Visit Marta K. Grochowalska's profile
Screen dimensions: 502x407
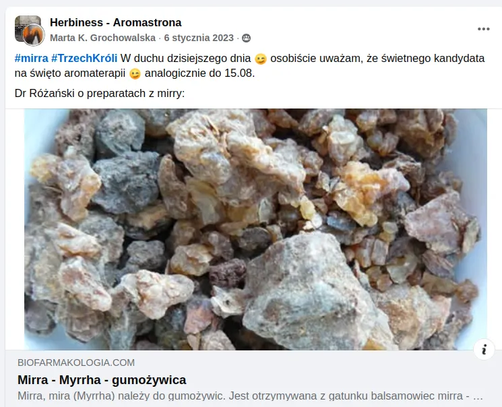pyautogui.click(x=103, y=38)
